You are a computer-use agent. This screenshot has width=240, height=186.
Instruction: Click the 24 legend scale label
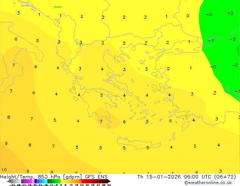(x=82, y=185)
